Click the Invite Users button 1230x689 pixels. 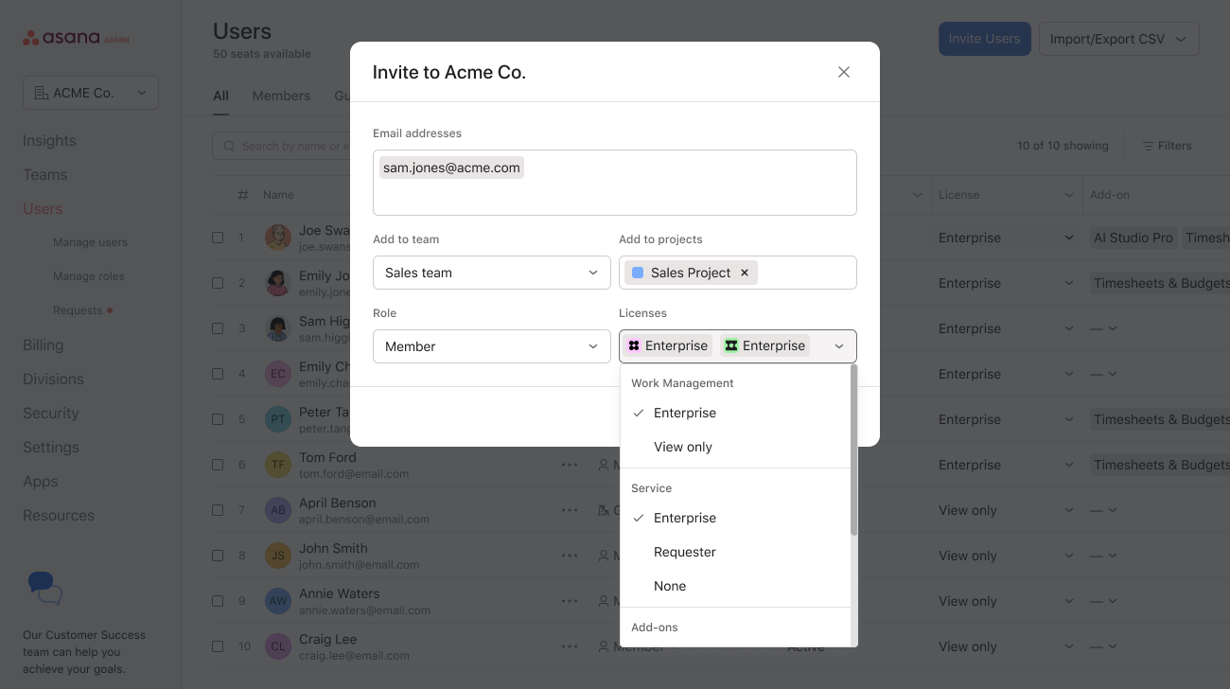(984, 39)
